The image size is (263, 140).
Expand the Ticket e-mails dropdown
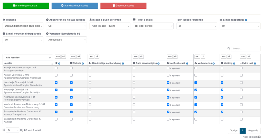point(153,26)
